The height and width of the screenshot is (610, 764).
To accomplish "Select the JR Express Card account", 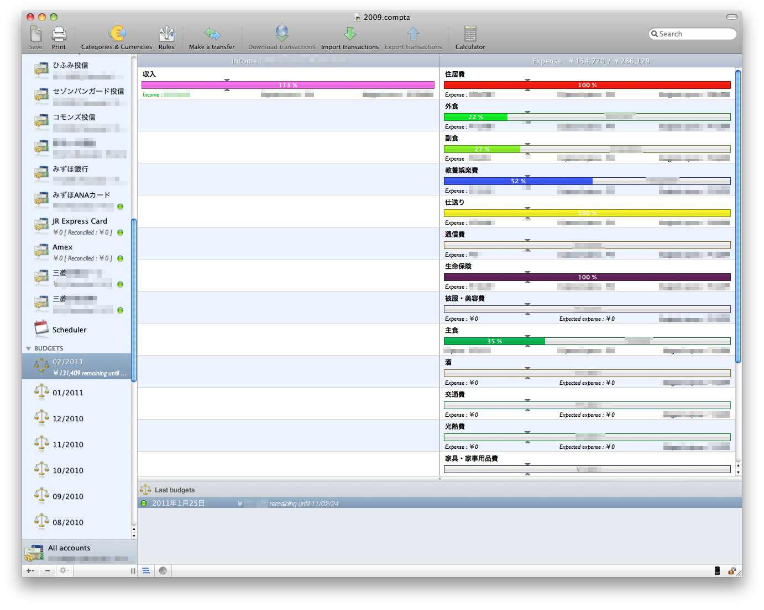I will [80, 221].
